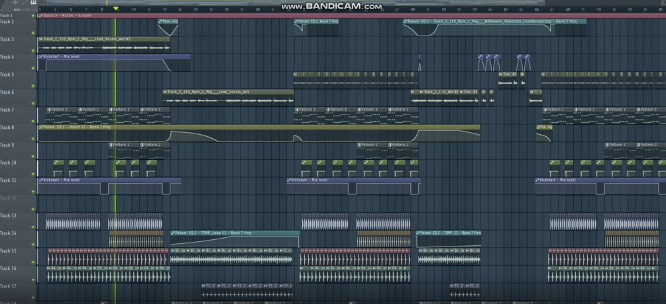The height and width of the screenshot is (304, 666).
Task: Open Kickstart - Mix level clip menu on Track 4
Action: point(41,56)
